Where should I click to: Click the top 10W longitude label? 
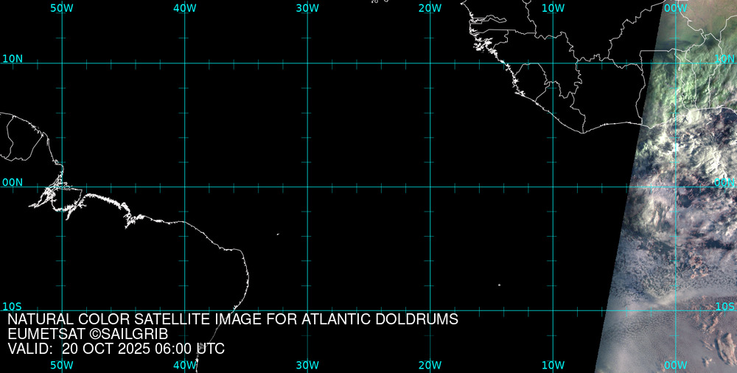point(552,8)
